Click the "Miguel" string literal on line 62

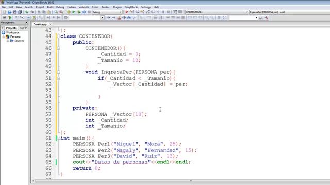(x=126, y=144)
